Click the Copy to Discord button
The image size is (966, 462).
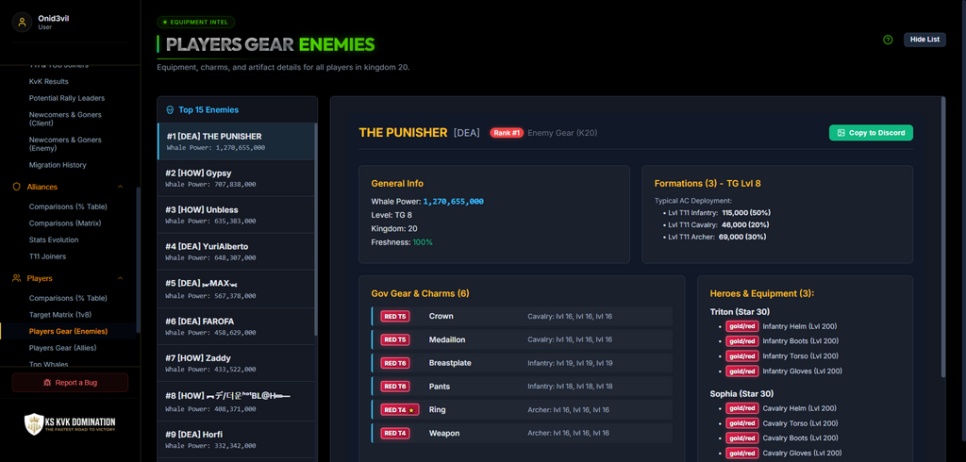[871, 132]
